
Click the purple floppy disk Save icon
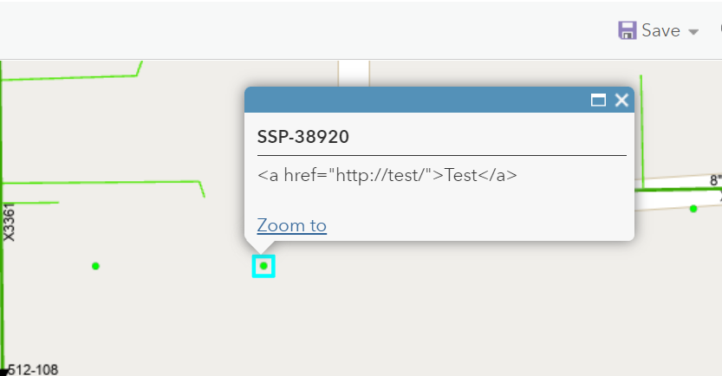pos(628,30)
